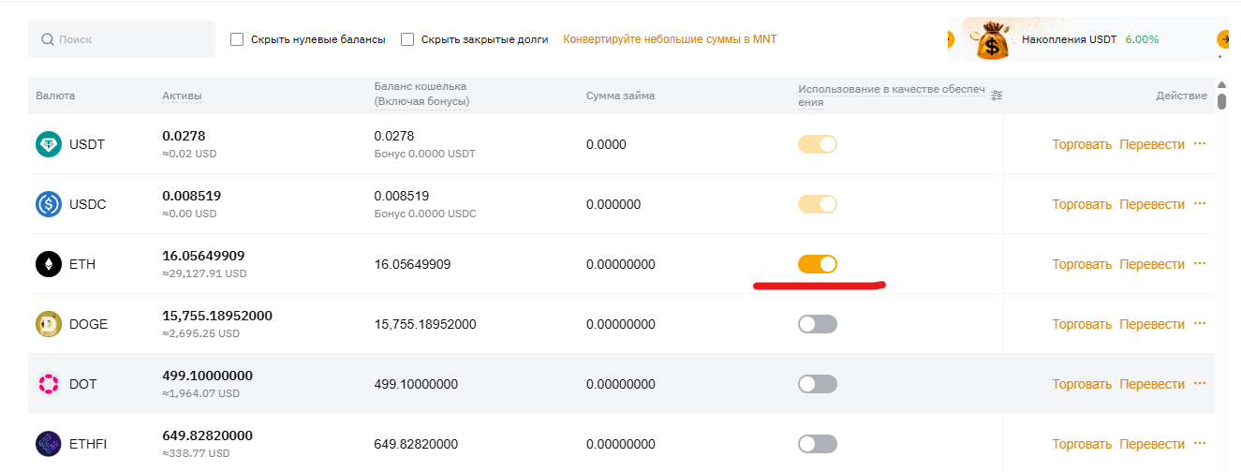Click the USDT coin icon

tap(49, 144)
